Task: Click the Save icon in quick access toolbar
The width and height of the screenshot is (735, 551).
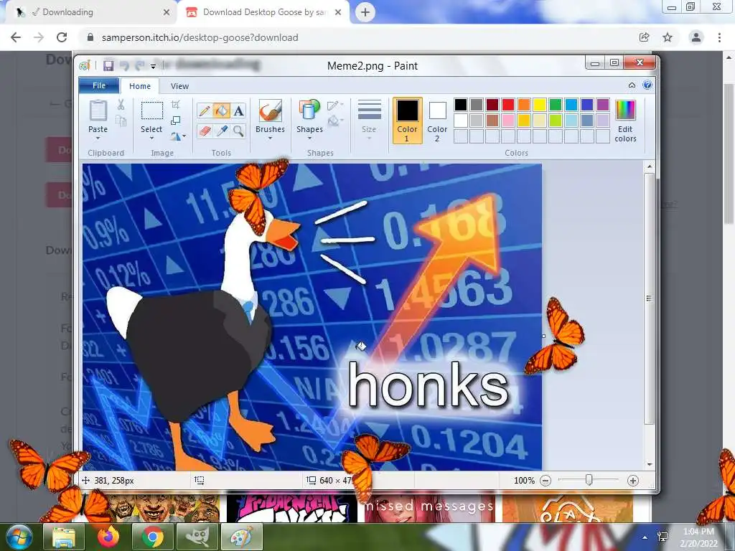Action: 108,65
